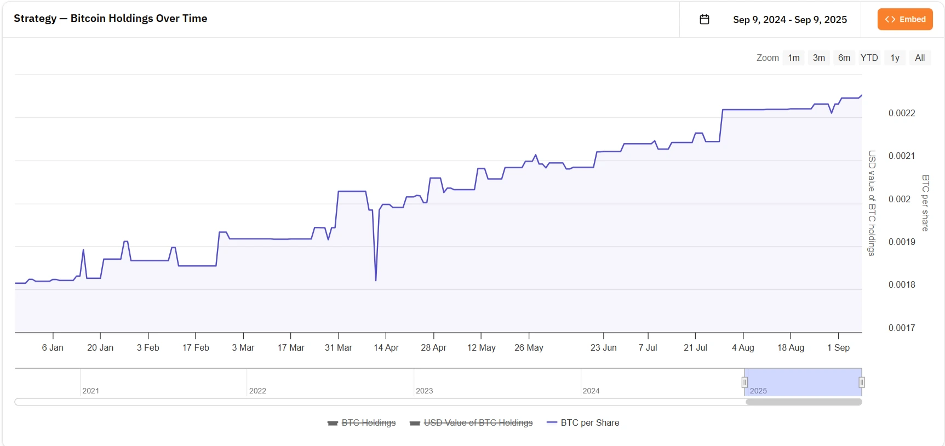Show all data with All zoom

pyautogui.click(x=920, y=58)
